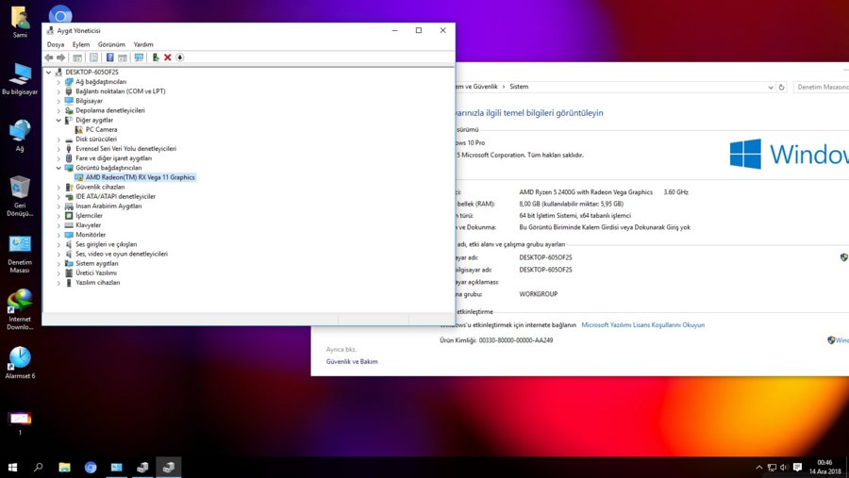Expand the Sistem aygıtları node

(58, 264)
